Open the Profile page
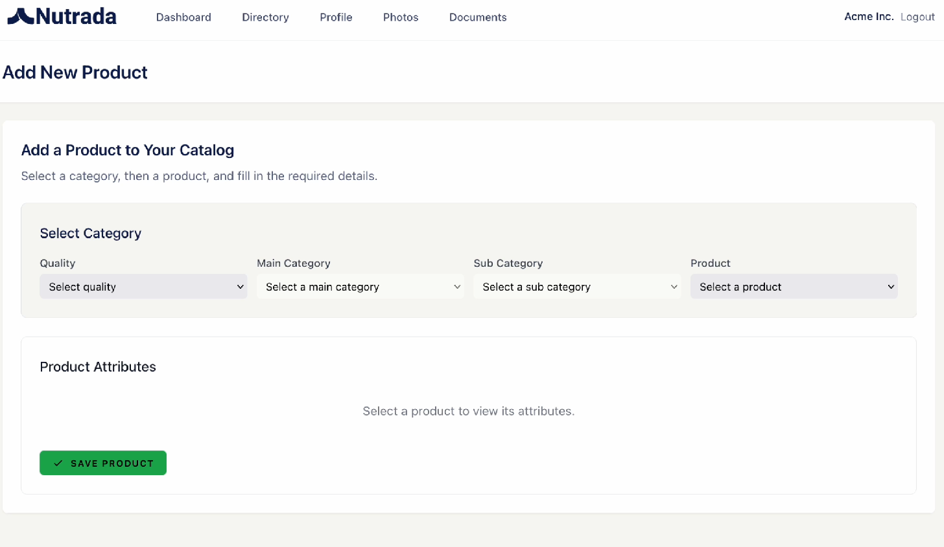This screenshot has width=944, height=547. (336, 17)
